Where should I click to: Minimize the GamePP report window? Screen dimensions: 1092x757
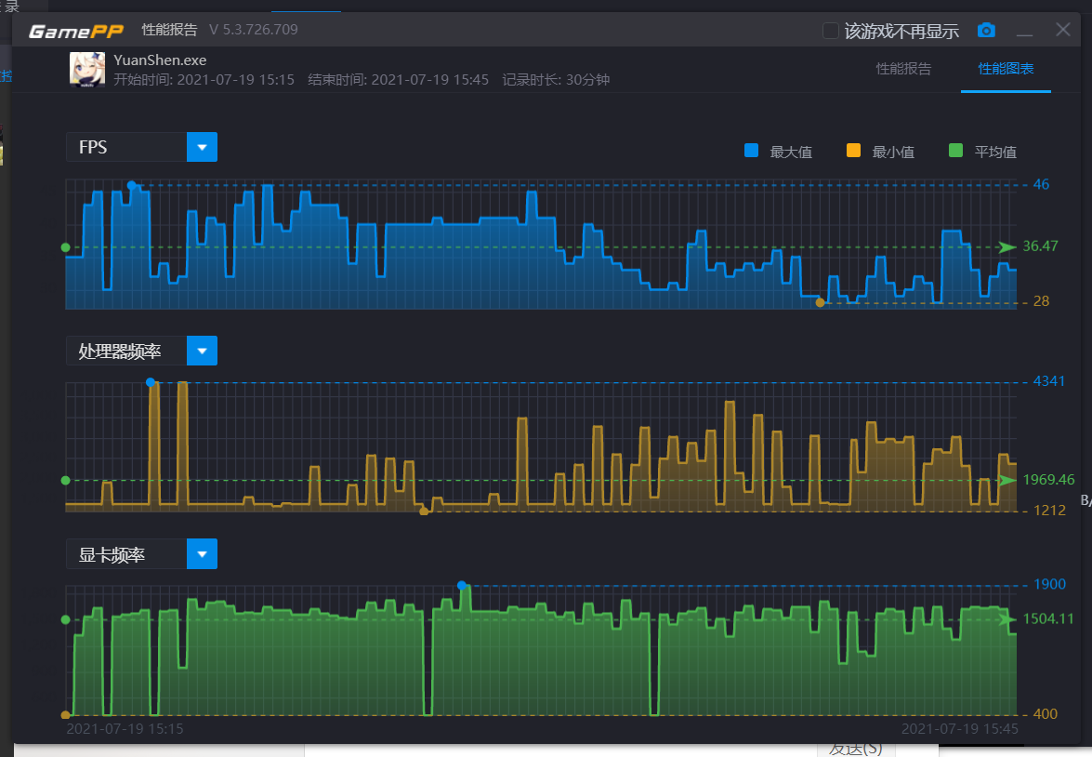point(1024,31)
